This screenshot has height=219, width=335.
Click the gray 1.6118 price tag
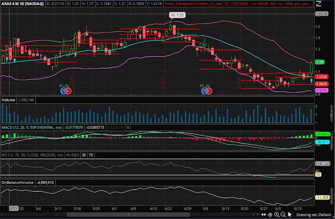[x=321, y=14]
